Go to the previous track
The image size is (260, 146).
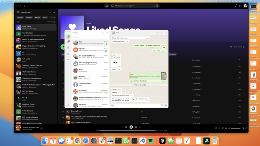[x=126, y=127]
